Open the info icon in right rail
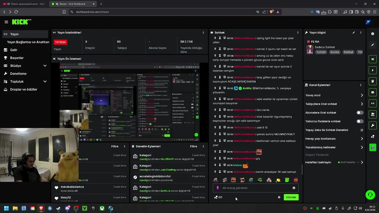The image size is (379, 213). click(372, 34)
